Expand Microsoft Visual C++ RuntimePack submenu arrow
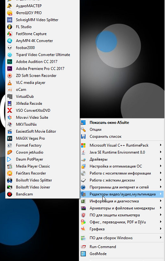 point(161,145)
